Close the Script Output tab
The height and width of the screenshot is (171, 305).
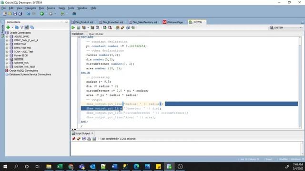[x=92, y=133]
